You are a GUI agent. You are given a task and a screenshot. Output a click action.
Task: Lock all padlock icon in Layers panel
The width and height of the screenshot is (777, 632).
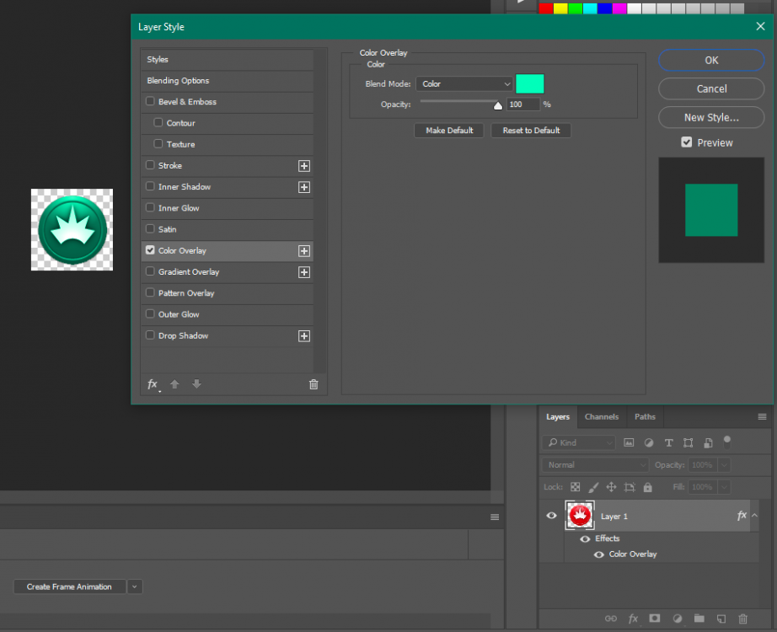[x=648, y=487]
